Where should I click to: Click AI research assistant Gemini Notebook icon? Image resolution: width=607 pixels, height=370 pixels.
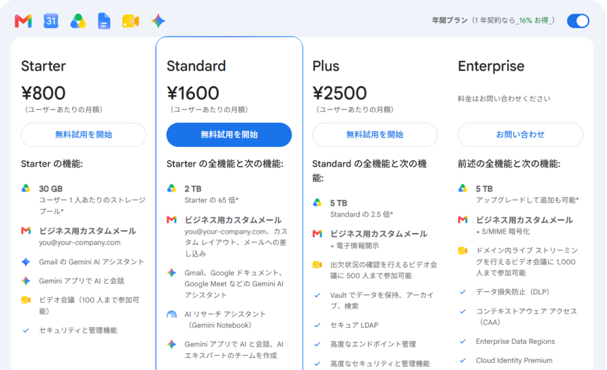[x=171, y=314]
